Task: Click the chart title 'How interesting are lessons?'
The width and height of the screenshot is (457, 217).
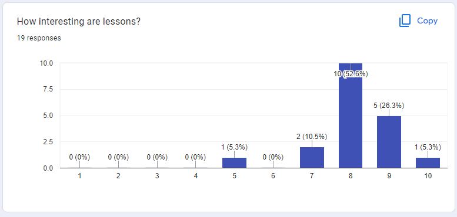Action: [x=79, y=22]
